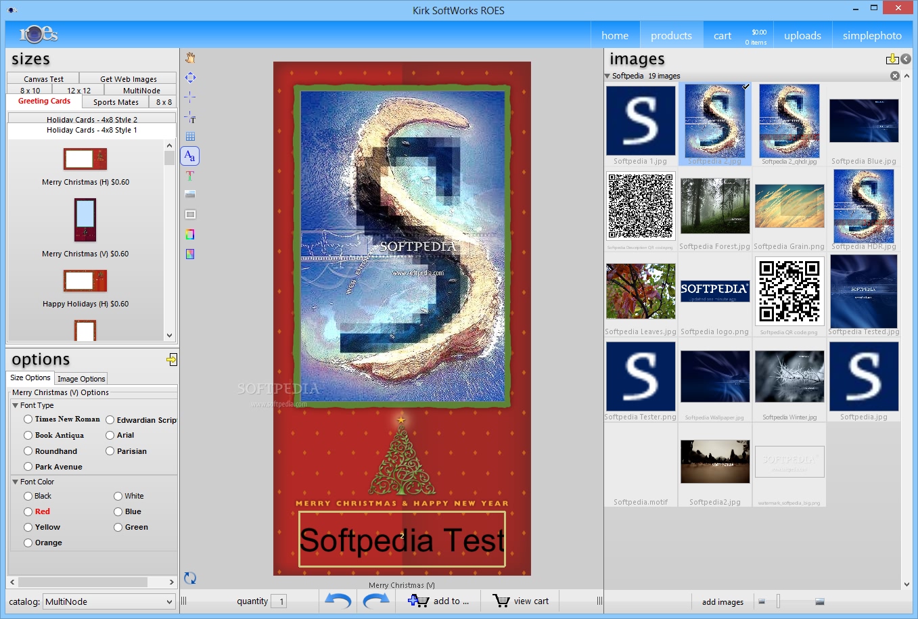The width and height of the screenshot is (918, 619).
Task: Open the Canvas Test size tab
Action: coord(43,79)
